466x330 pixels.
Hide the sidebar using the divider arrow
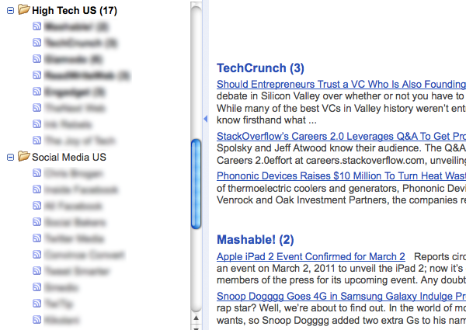(x=205, y=119)
